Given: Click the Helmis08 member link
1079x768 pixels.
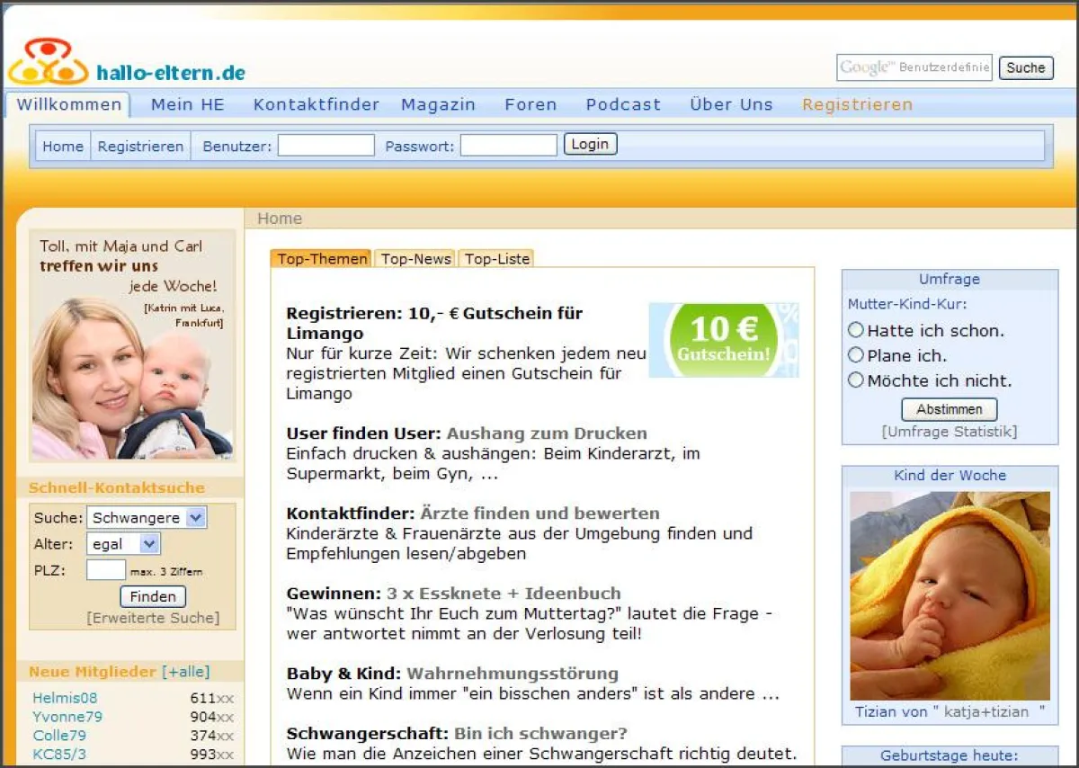Looking at the screenshot, I should click(65, 698).
